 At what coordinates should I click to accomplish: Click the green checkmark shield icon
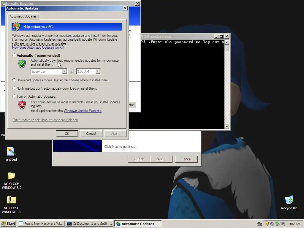(22, 64)
